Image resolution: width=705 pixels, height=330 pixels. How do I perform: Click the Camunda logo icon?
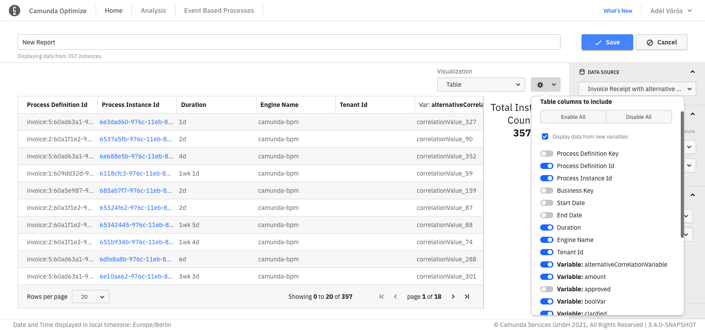click(x=15, y=11)
